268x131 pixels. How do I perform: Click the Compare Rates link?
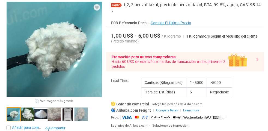(167, 110)
